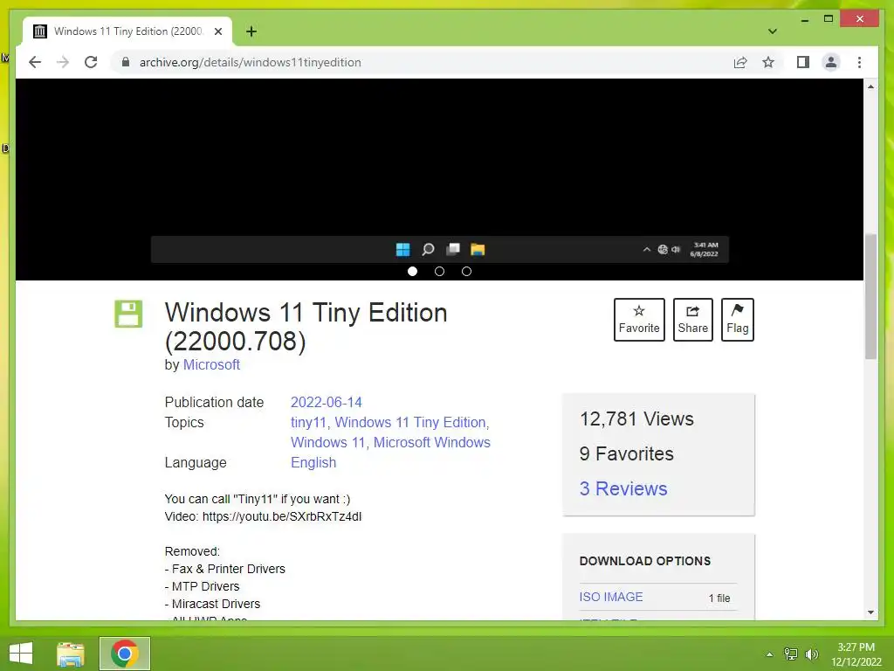
Task: Click the page title heading text
Action: (x=306, y=327)
